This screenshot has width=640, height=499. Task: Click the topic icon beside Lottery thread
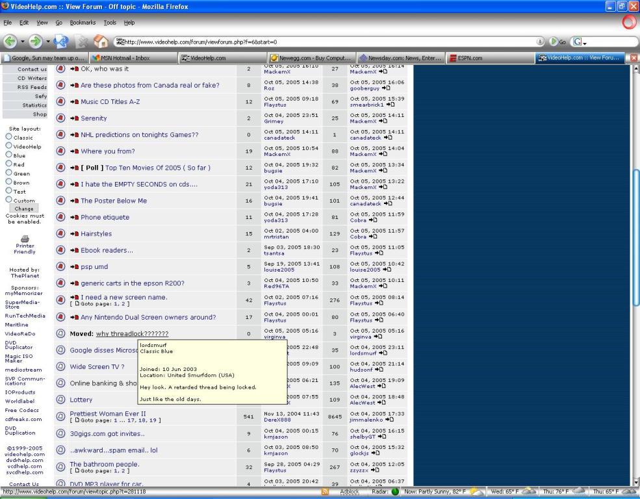point(61,400)
